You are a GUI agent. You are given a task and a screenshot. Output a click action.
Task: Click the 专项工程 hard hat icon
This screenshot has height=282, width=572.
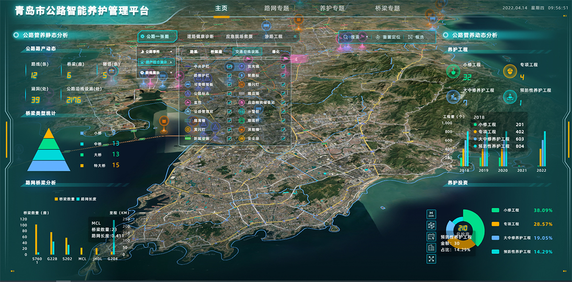coord(510,71)
